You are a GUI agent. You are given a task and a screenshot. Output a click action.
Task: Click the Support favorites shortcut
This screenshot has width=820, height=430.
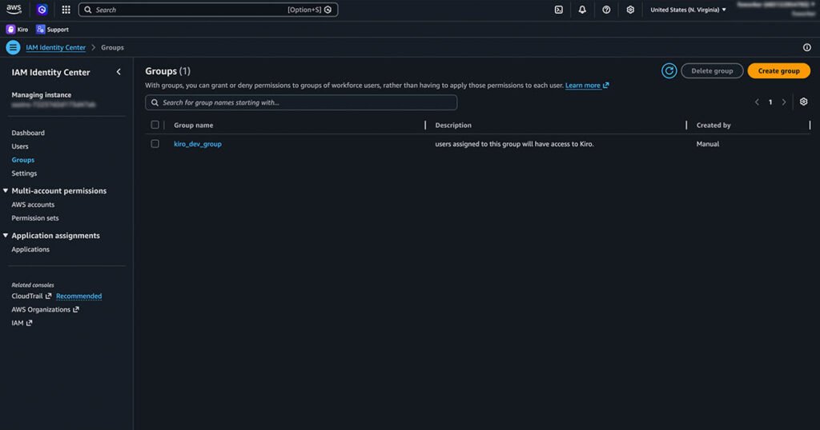pyautogui.click(x=52, y=30)
